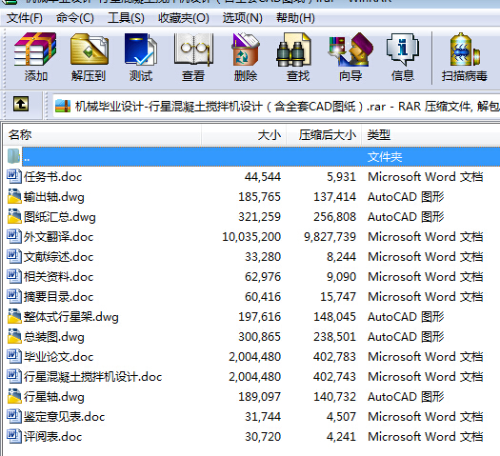Click the AutoCAD icon of 整体式行星架.dwg
This screenshot has width=500, height=456.
14,316
